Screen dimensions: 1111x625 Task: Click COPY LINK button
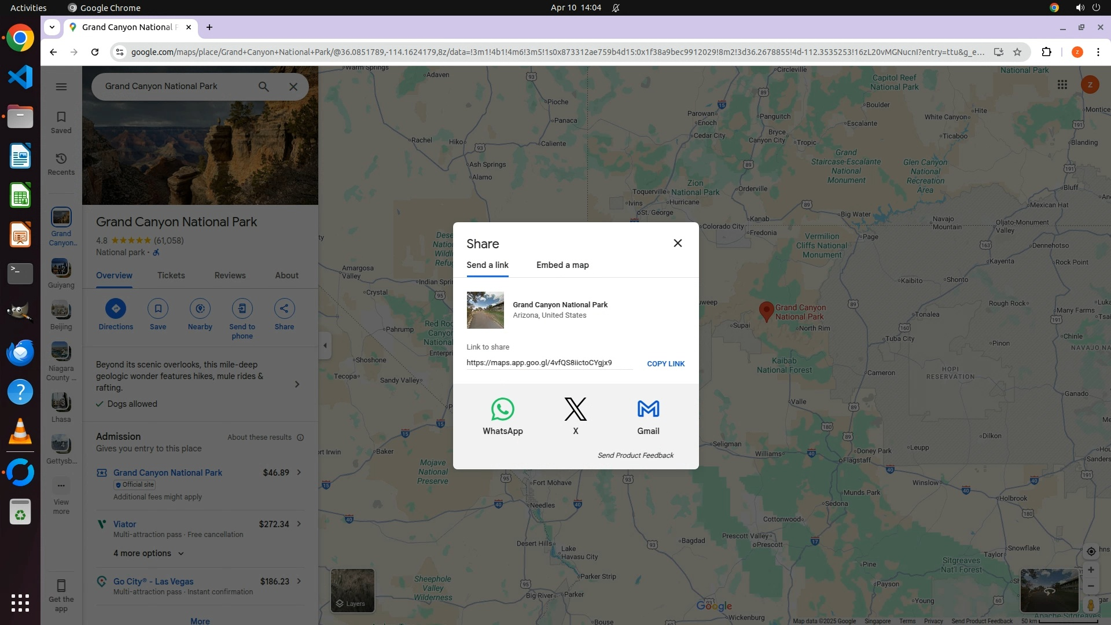point(665,363)
